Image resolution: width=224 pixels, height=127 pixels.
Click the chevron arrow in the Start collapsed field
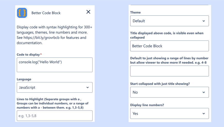click(x=204, y=92)
